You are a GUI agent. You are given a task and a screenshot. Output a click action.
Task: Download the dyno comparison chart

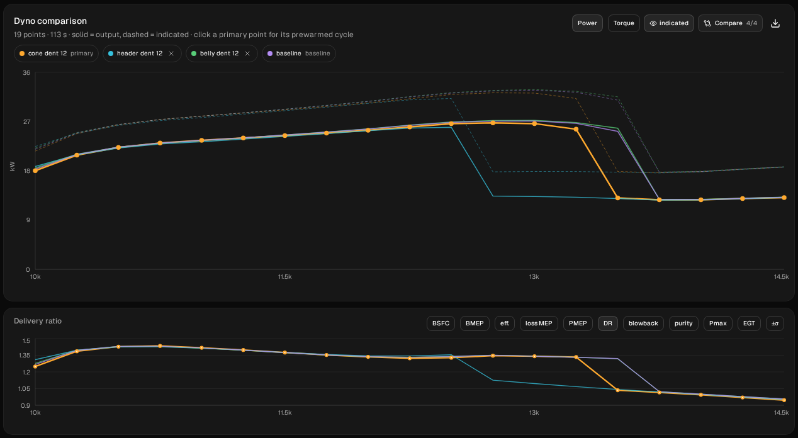coord(775,23)
